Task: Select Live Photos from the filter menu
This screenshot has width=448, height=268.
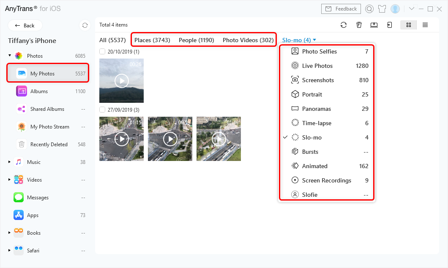Action: 317,66
